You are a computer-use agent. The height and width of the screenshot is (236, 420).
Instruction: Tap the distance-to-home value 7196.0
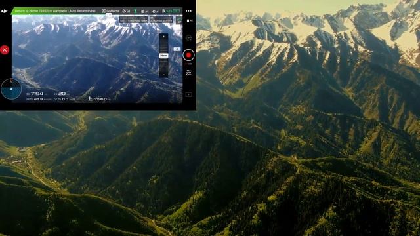pos(100,99)
